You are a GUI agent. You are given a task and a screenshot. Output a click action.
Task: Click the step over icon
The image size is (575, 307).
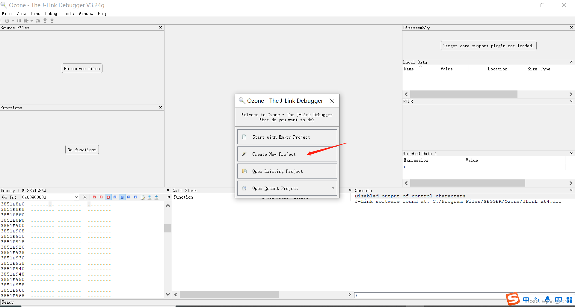(38, 21)
